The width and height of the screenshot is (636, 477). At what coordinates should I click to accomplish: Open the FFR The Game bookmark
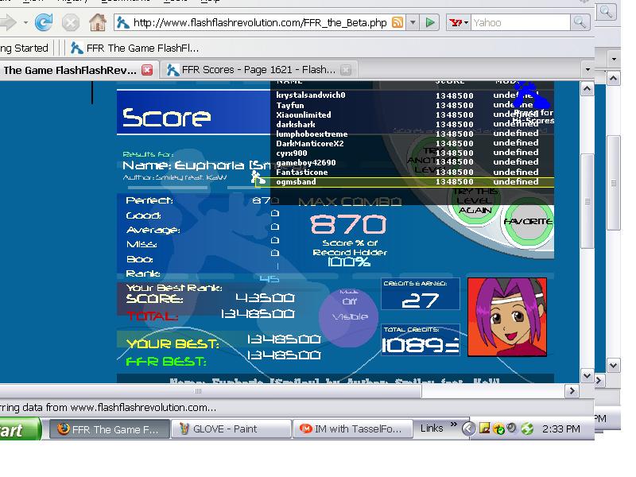point(135,48)
